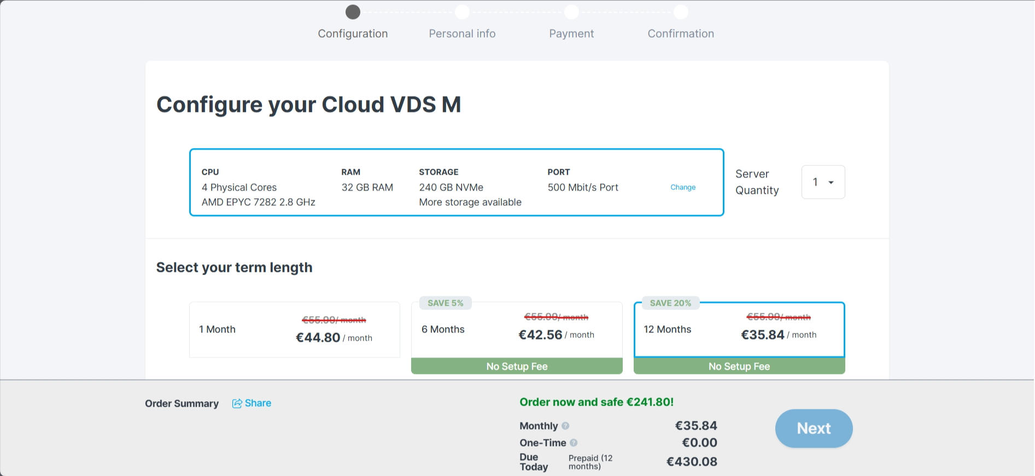1035x476 pixels.
Task: Click the 'SAVE 20%' badge
Action: pyautogui.click(x=670, y=303)
